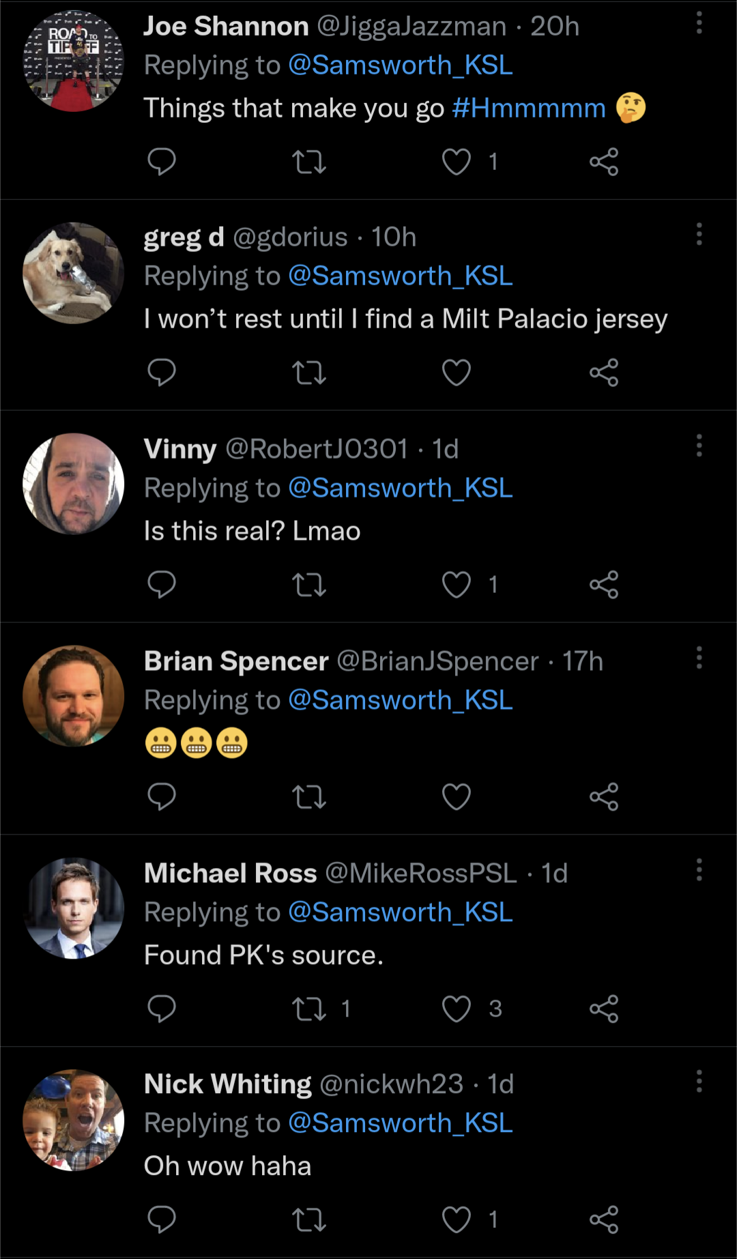Like Brian Spencer's grimacing emoji tweet

pos(457,797)
